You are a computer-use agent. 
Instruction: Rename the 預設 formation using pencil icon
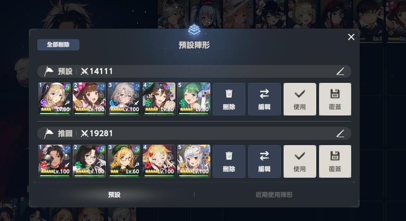tap(340, 71)
